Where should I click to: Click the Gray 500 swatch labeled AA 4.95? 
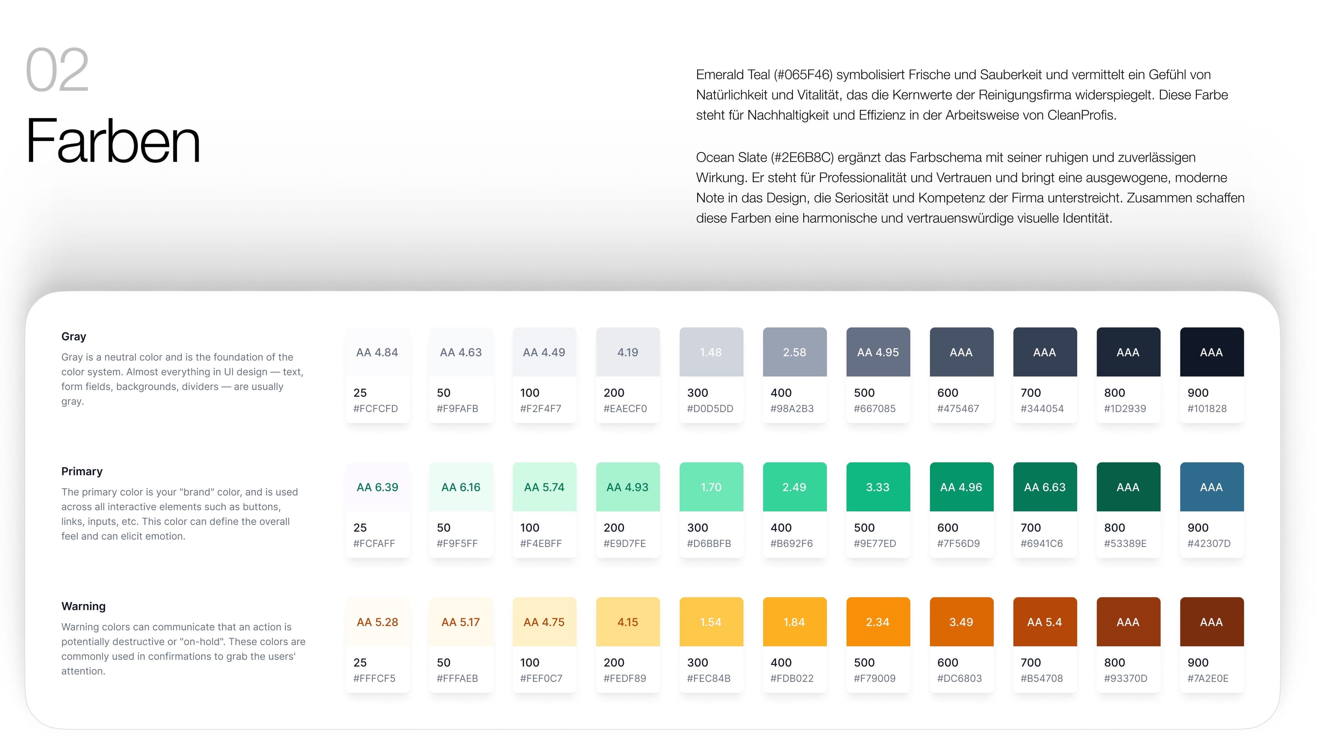pos(877,352)
